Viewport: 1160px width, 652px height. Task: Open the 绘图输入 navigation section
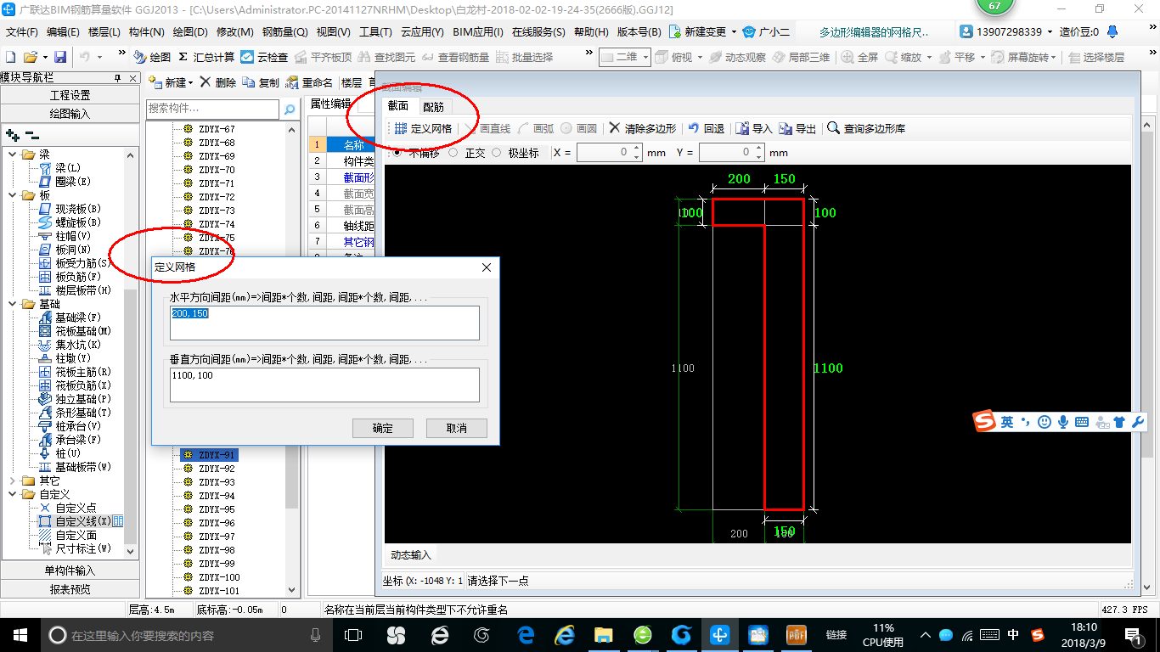pos(70,114)
